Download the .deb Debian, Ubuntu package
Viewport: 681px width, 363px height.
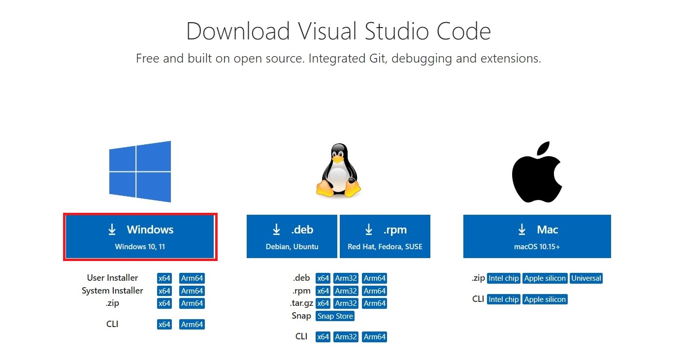[x=292, y=236]
